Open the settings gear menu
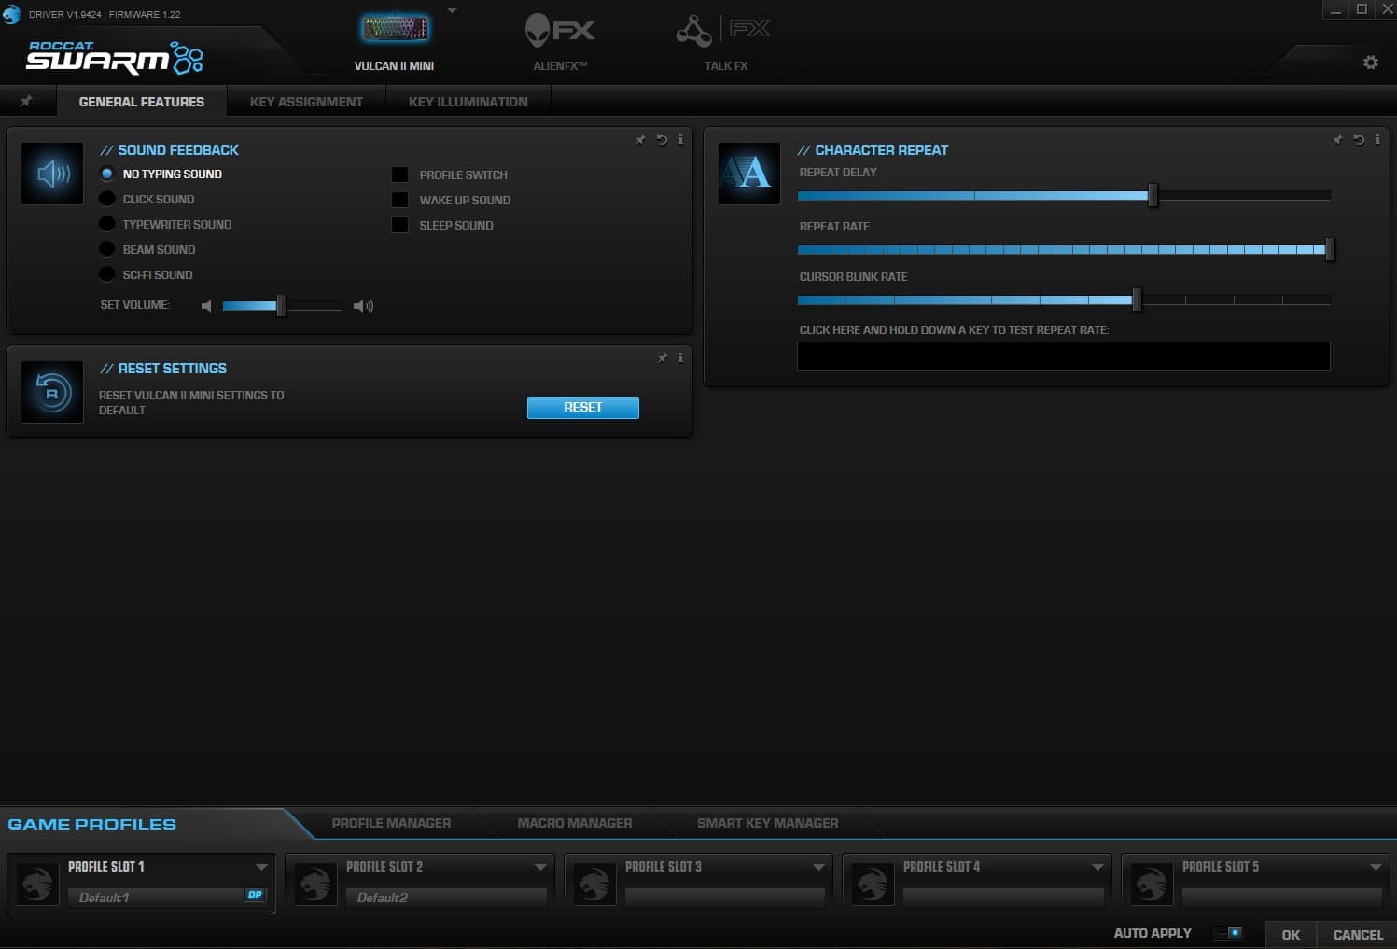 point(1370,63)
